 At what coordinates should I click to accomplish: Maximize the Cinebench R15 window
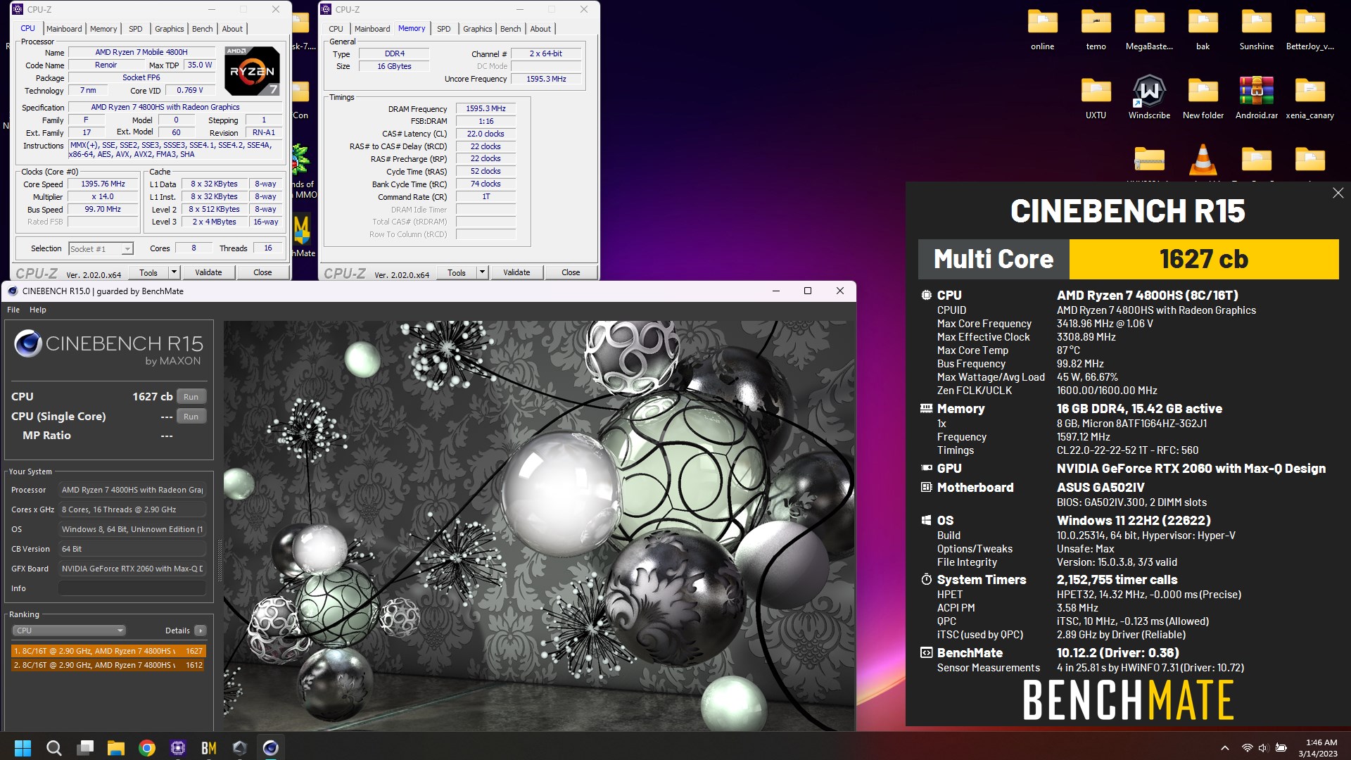click(x=808, y=291)
